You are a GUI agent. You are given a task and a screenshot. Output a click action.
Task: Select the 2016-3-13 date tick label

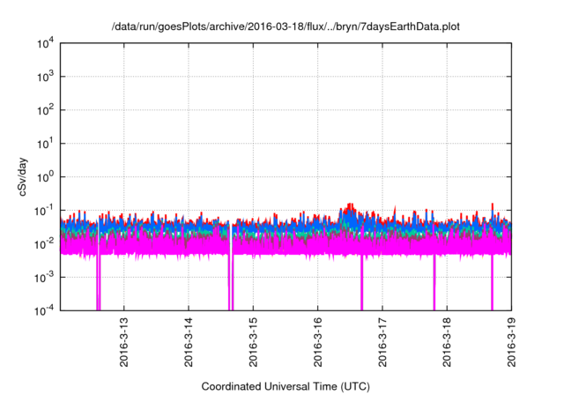pos(124,344)
